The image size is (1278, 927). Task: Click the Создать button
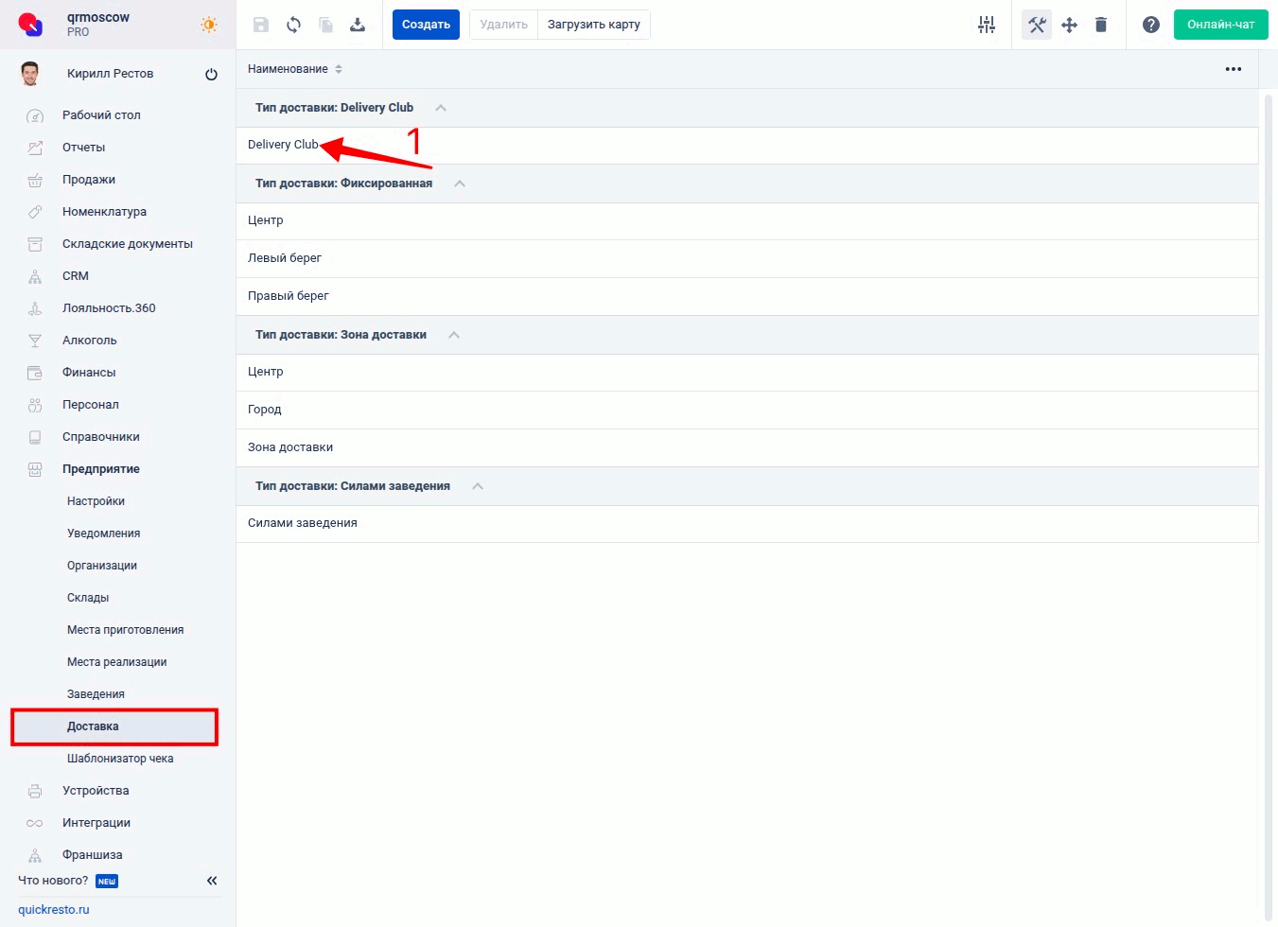pos(426,25)
